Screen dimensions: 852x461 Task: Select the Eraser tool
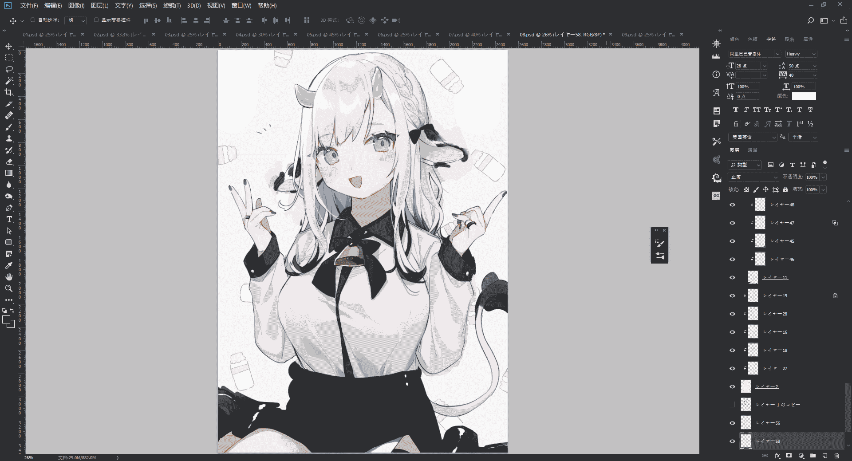pos(9,162)
